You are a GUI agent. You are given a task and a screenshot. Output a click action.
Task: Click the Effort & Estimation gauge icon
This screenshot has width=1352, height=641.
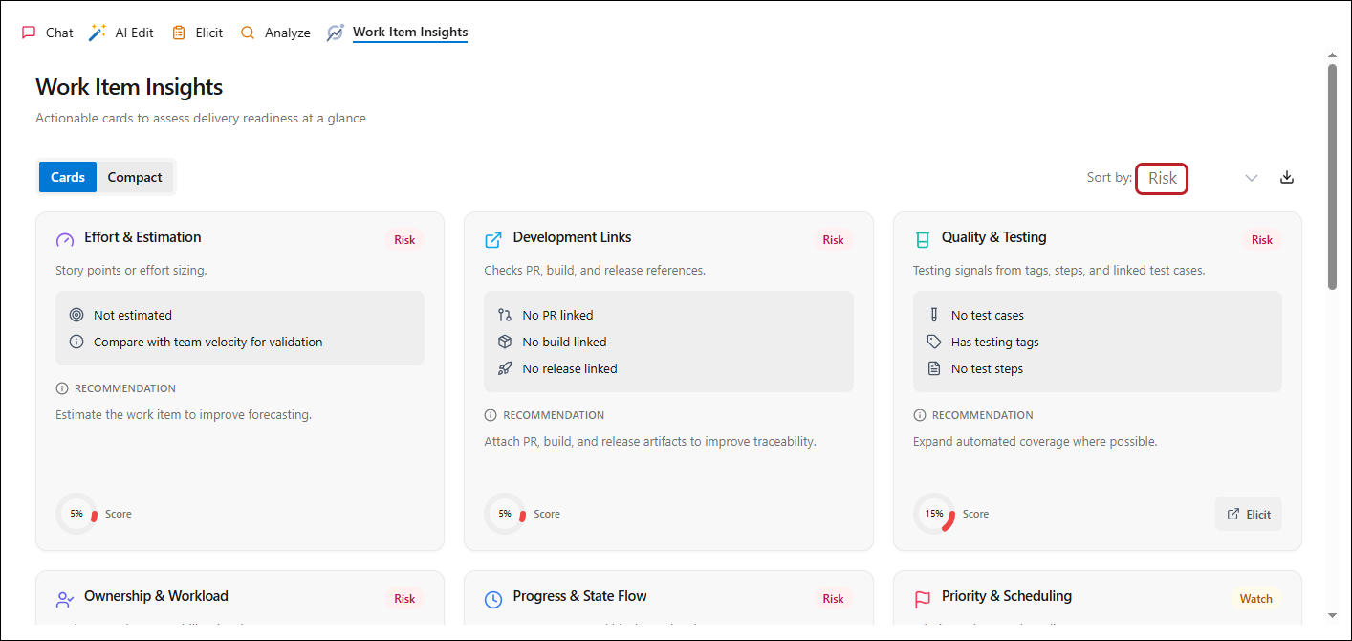tap(65, 239)
